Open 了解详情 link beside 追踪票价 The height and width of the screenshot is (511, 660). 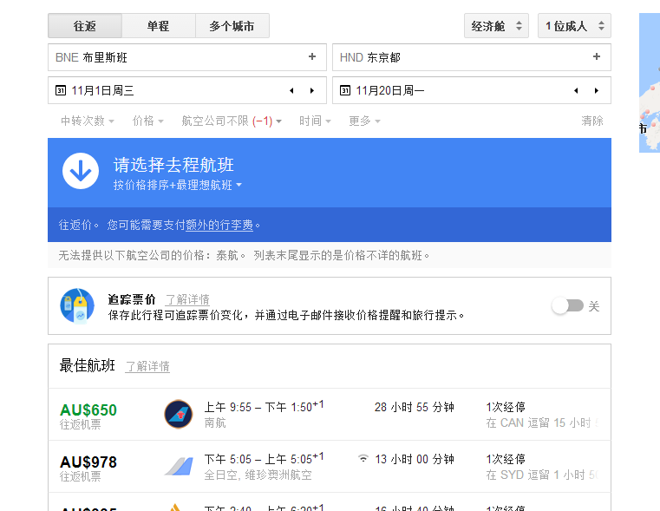pos(187,299)
